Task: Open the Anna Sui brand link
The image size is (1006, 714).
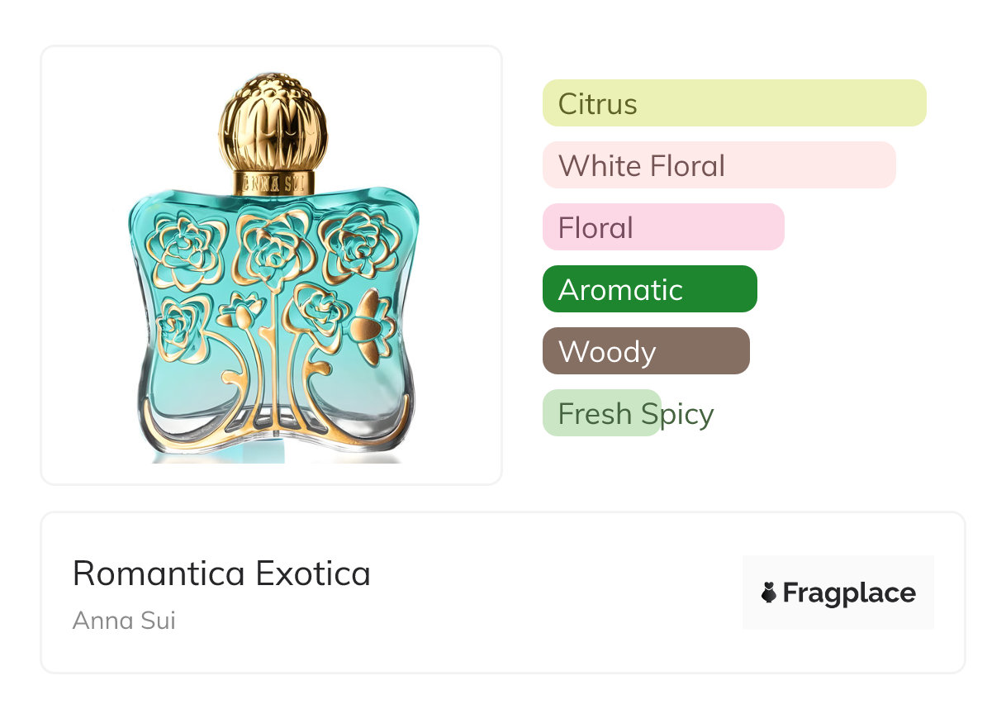Action: (x=124, y=620)
